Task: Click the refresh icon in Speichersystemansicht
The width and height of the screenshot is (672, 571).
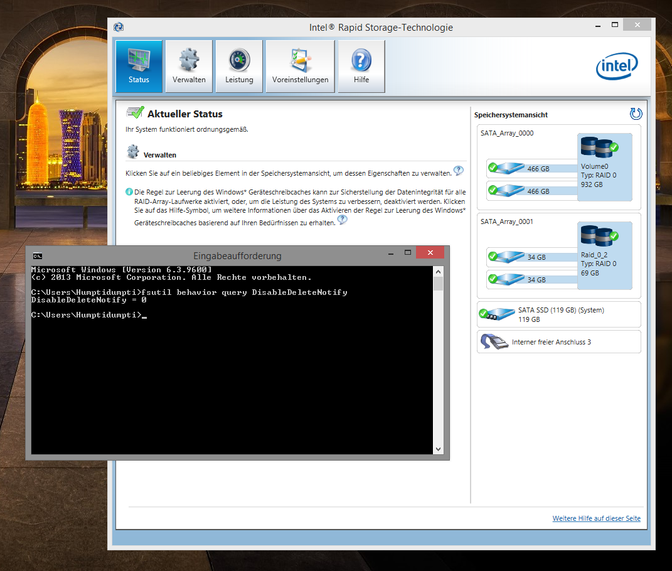Action: pos(636,114)
